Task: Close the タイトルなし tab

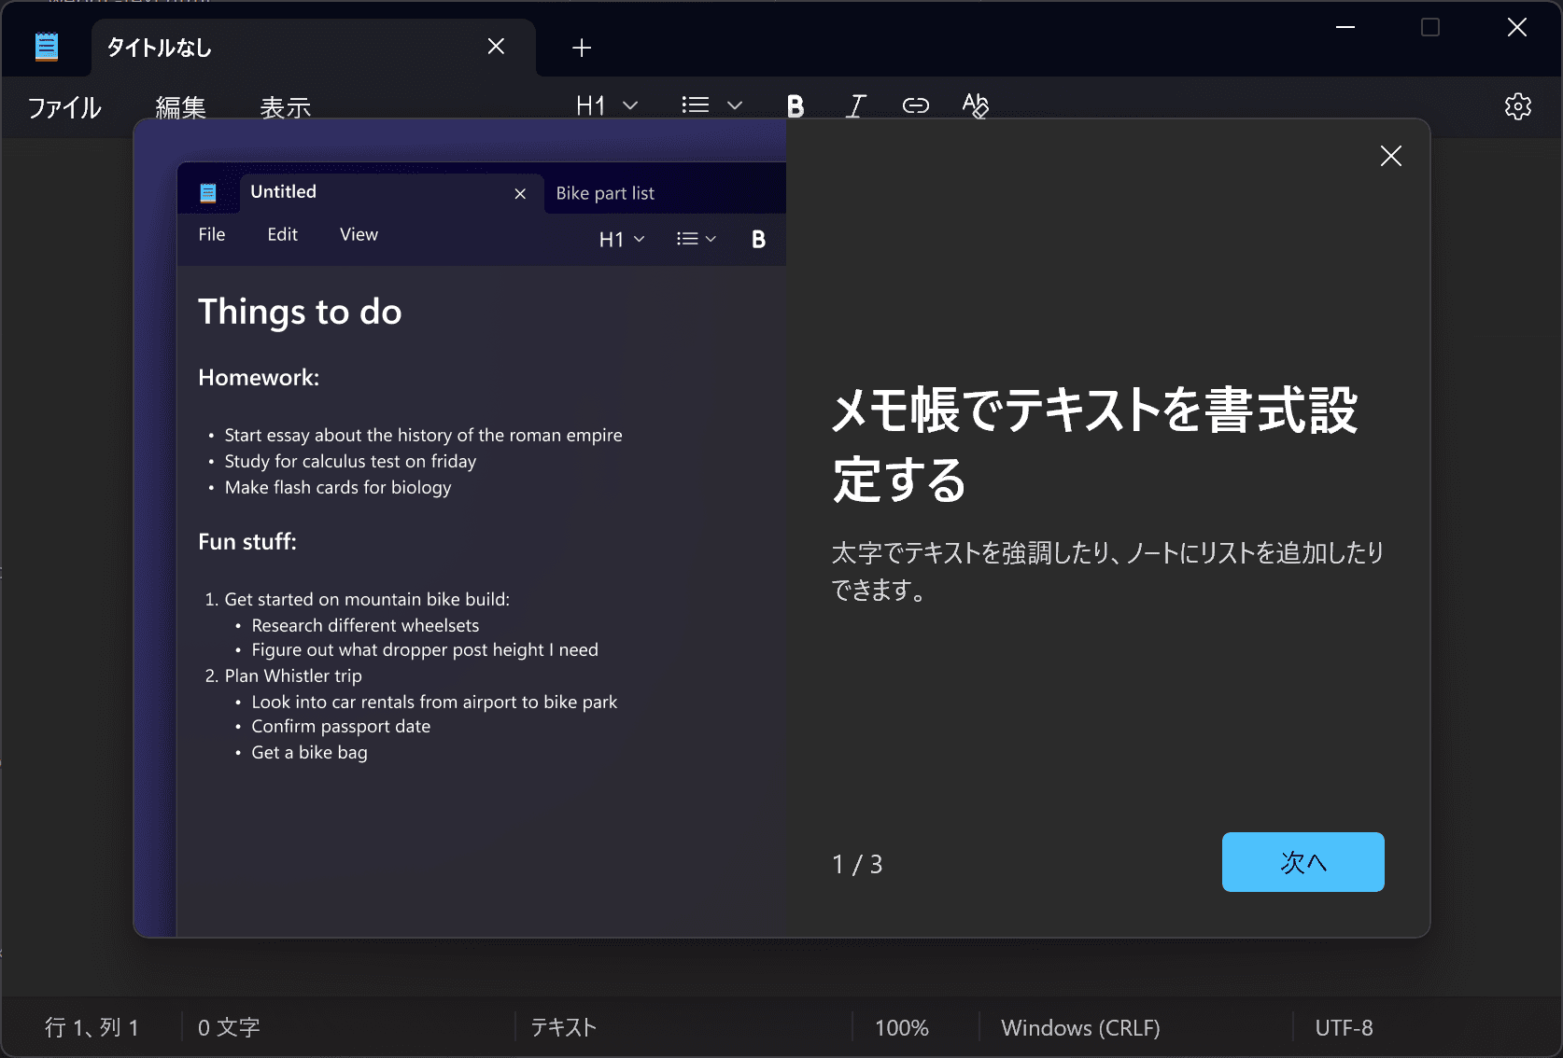Action: [x=496, y=47]
